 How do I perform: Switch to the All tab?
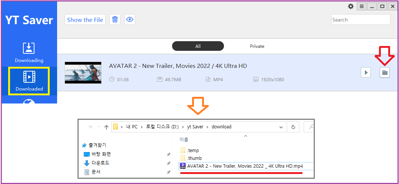click(198, 46)
